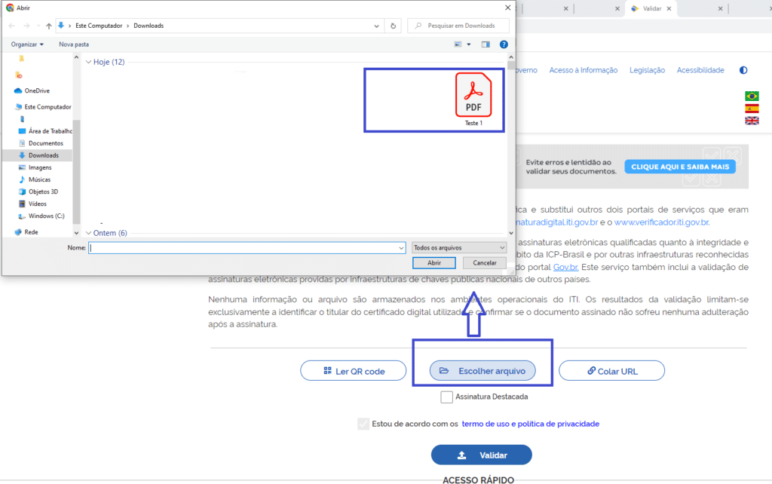Click the Nome filename input field
Image resolution: width=772 pixels, height=484 pixels.
coord(246,247)
